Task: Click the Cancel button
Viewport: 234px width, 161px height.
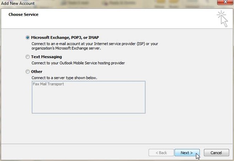Action: 216,153
